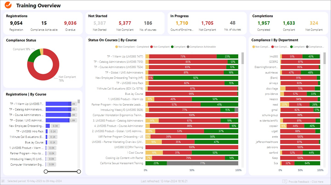Click the feedback speech bubble icon

[x=285, y=181]
